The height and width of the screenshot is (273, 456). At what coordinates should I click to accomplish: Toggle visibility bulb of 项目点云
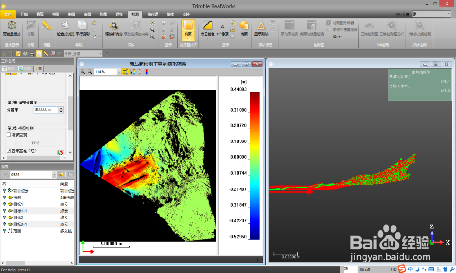pos(4,191)
